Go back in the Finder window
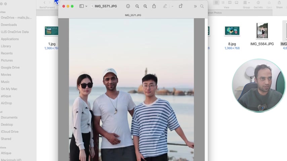This screenshot has height=161, width=287. click(44, 3)
